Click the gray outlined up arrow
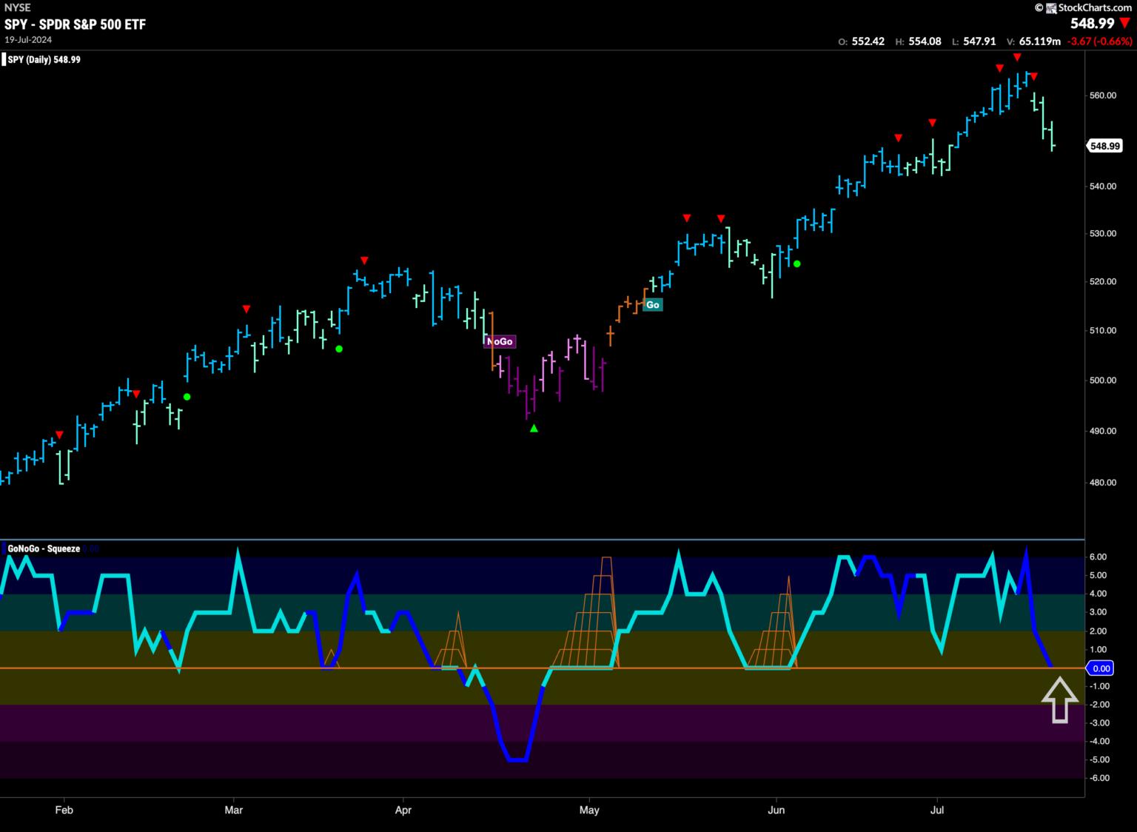Image resolution: width=1137 pixels, height=832 pixels. (x=1060, y=700)
